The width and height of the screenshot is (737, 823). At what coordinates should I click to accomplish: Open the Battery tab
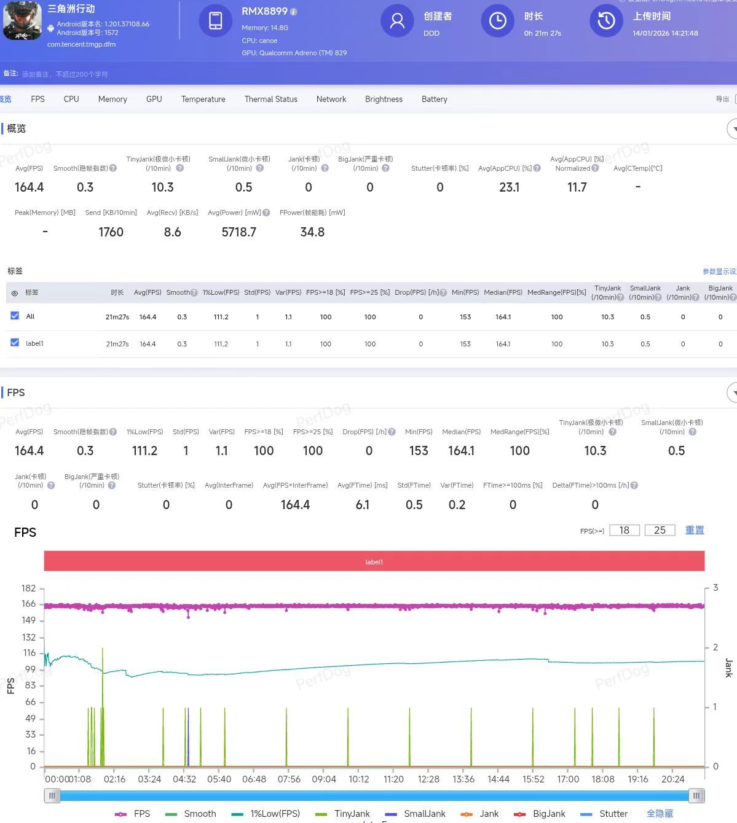[434, 99]
